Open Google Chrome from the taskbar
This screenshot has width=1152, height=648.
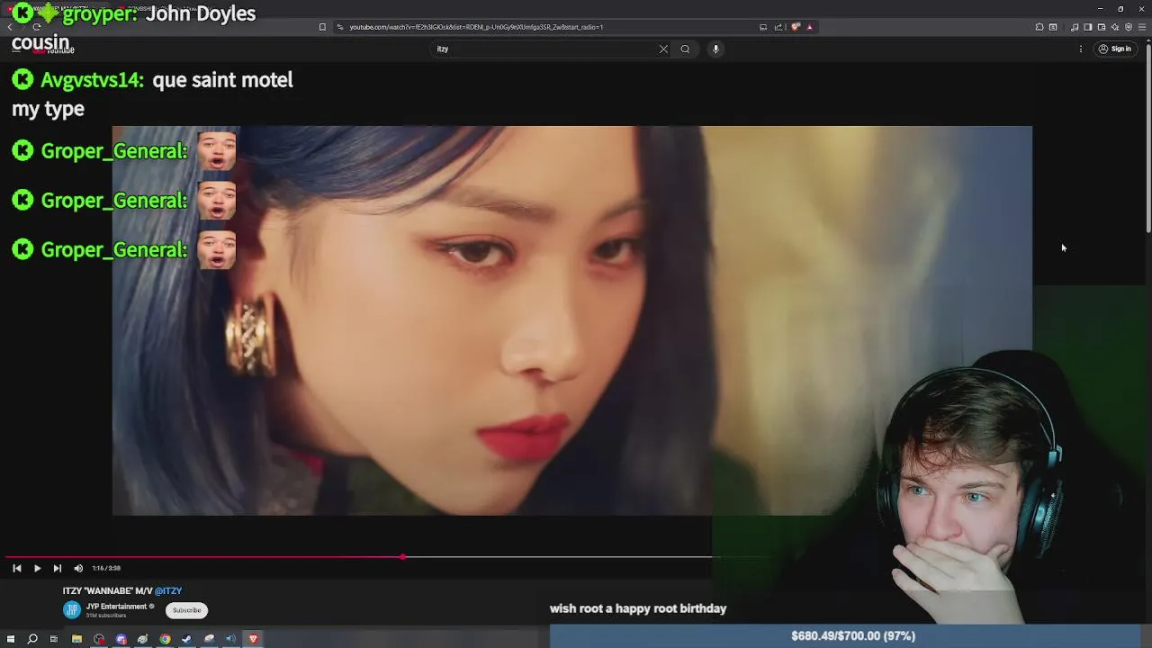[x=165, y=639]
